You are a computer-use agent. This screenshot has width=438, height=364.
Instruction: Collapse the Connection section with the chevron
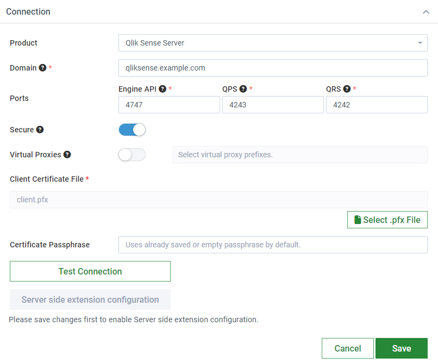(x=426, y=12)
